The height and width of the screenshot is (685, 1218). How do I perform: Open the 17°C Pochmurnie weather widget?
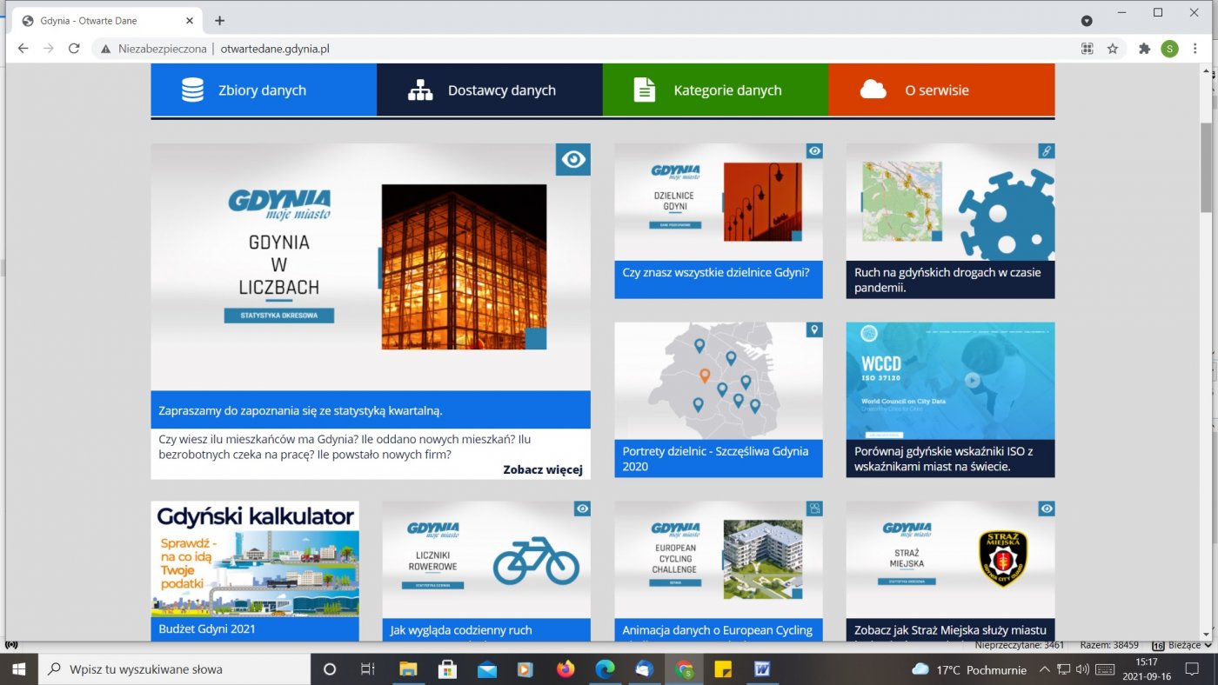(970, 669)
